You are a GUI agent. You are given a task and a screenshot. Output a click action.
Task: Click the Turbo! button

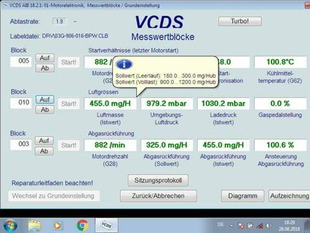(x=240, y=21)
